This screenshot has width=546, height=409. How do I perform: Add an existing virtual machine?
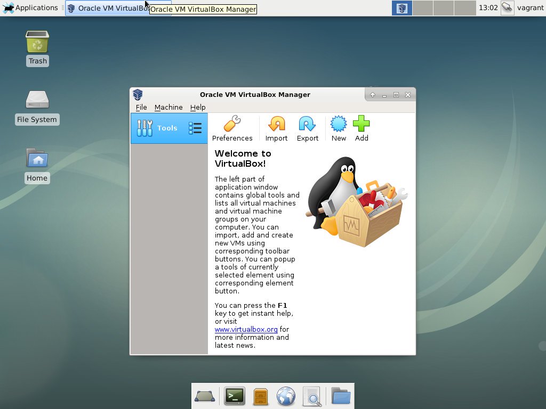(362, 128)
